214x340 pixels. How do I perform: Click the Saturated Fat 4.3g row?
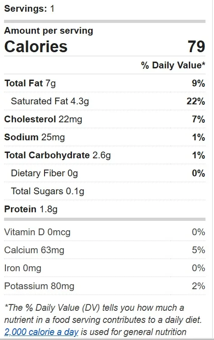[105, 101]
